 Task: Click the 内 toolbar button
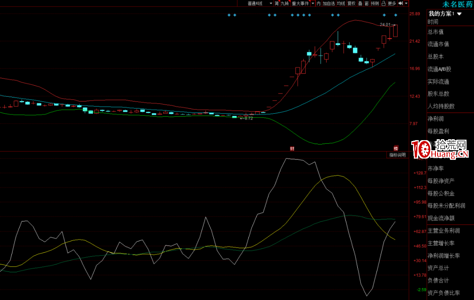(x=319, y=4)
